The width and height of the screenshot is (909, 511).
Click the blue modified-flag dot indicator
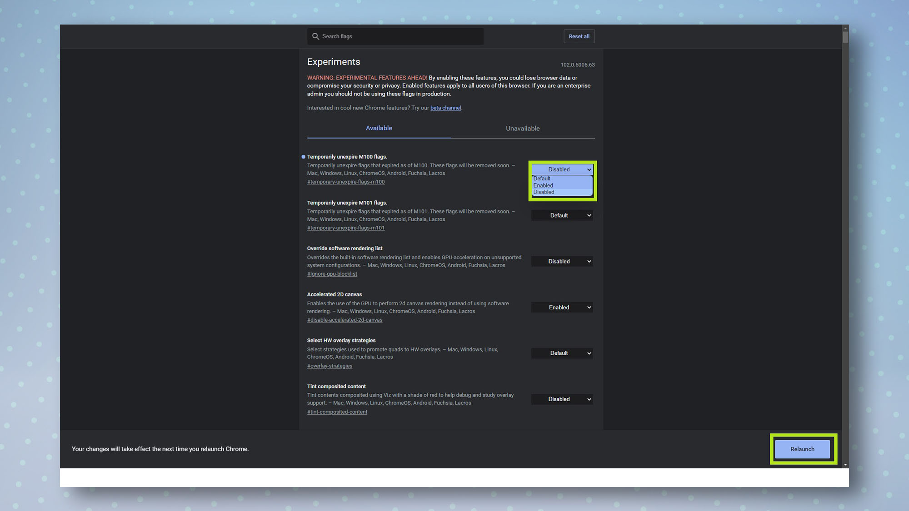[x=303, y=157]
